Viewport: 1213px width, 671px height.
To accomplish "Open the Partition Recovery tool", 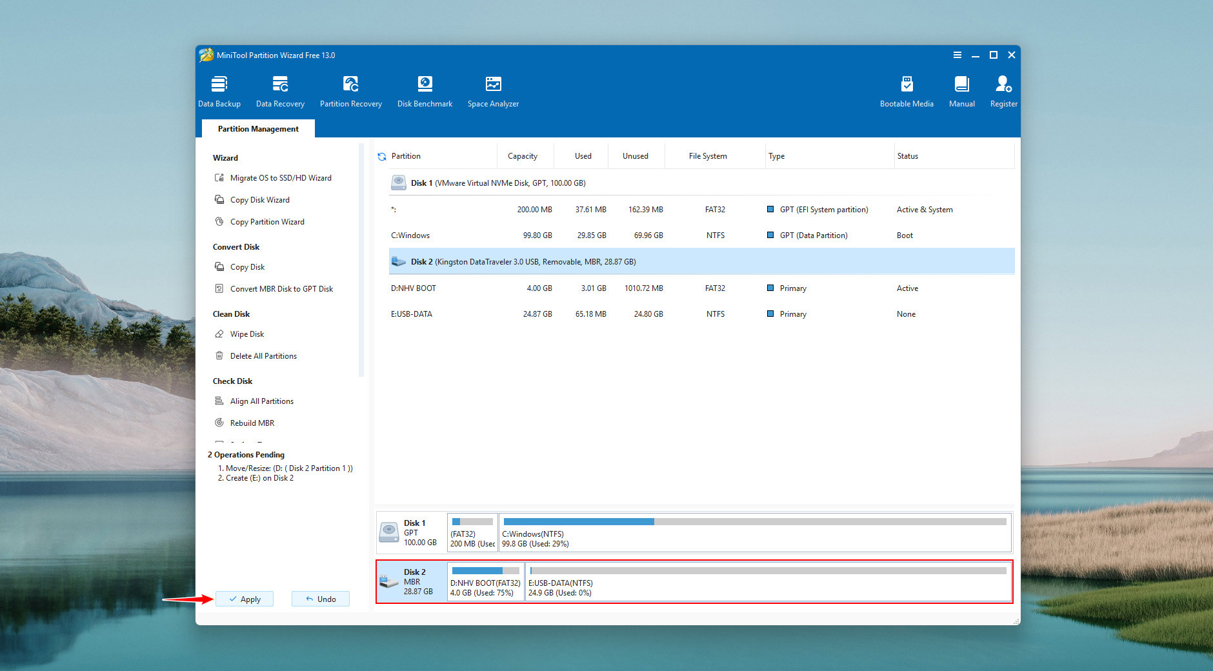I will pyautogui.click(x=350, y=91).
